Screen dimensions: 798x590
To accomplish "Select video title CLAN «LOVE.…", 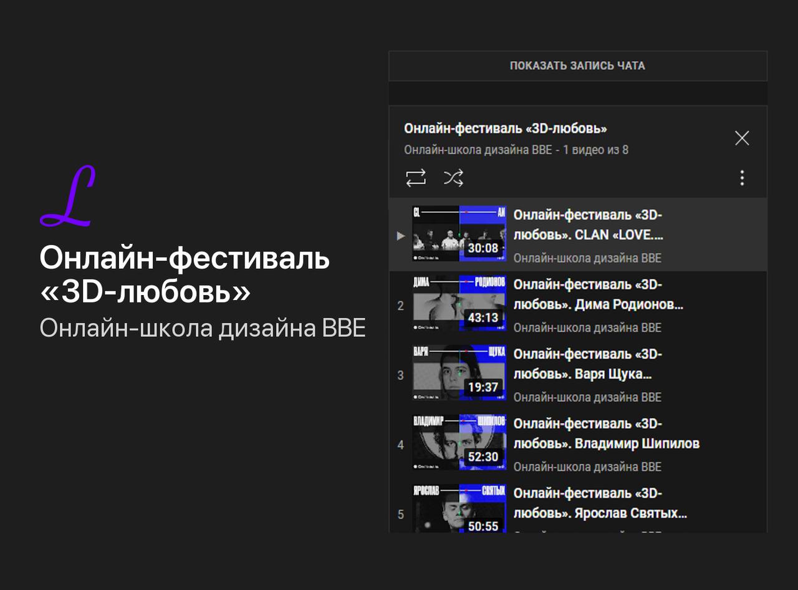I will click(589, 225).
